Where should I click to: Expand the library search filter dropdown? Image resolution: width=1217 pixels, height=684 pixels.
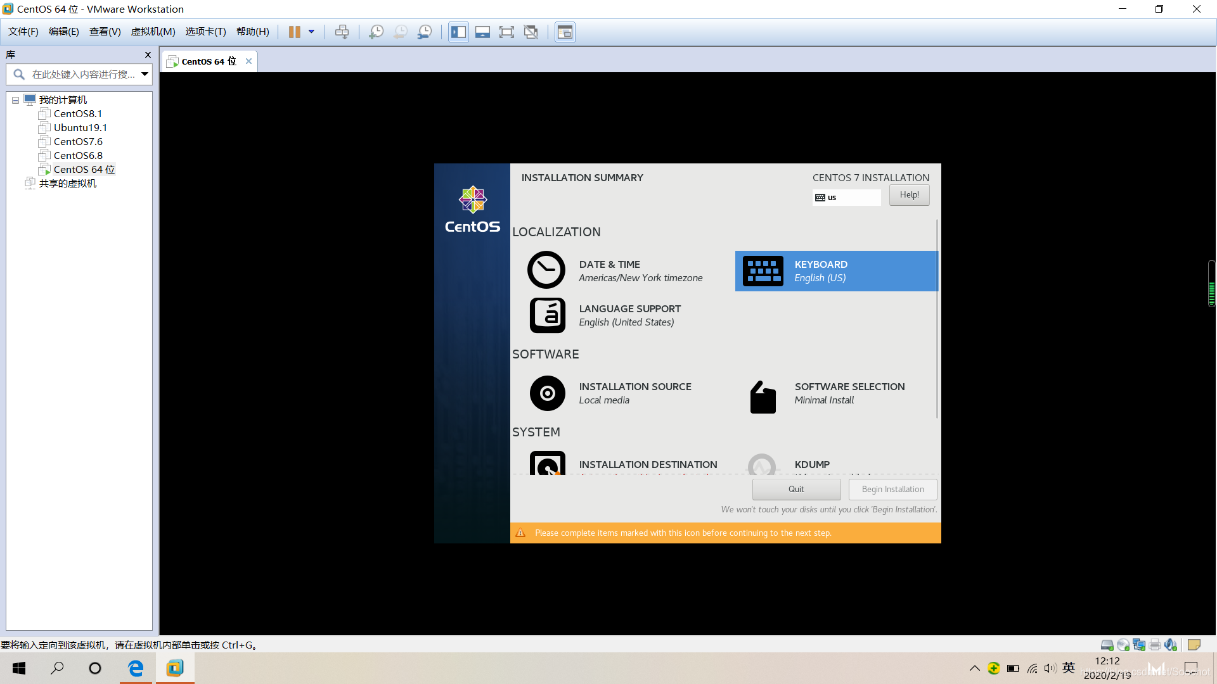[x=145, y=75]
